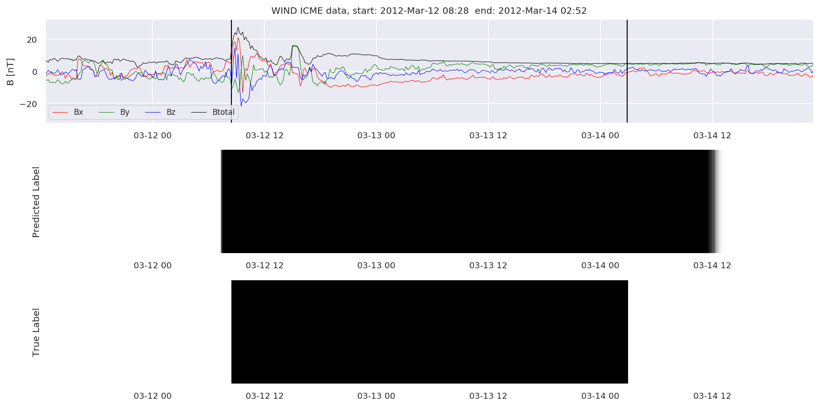
Task: Click the green By line sample in legend
Action: click(107, 113)
